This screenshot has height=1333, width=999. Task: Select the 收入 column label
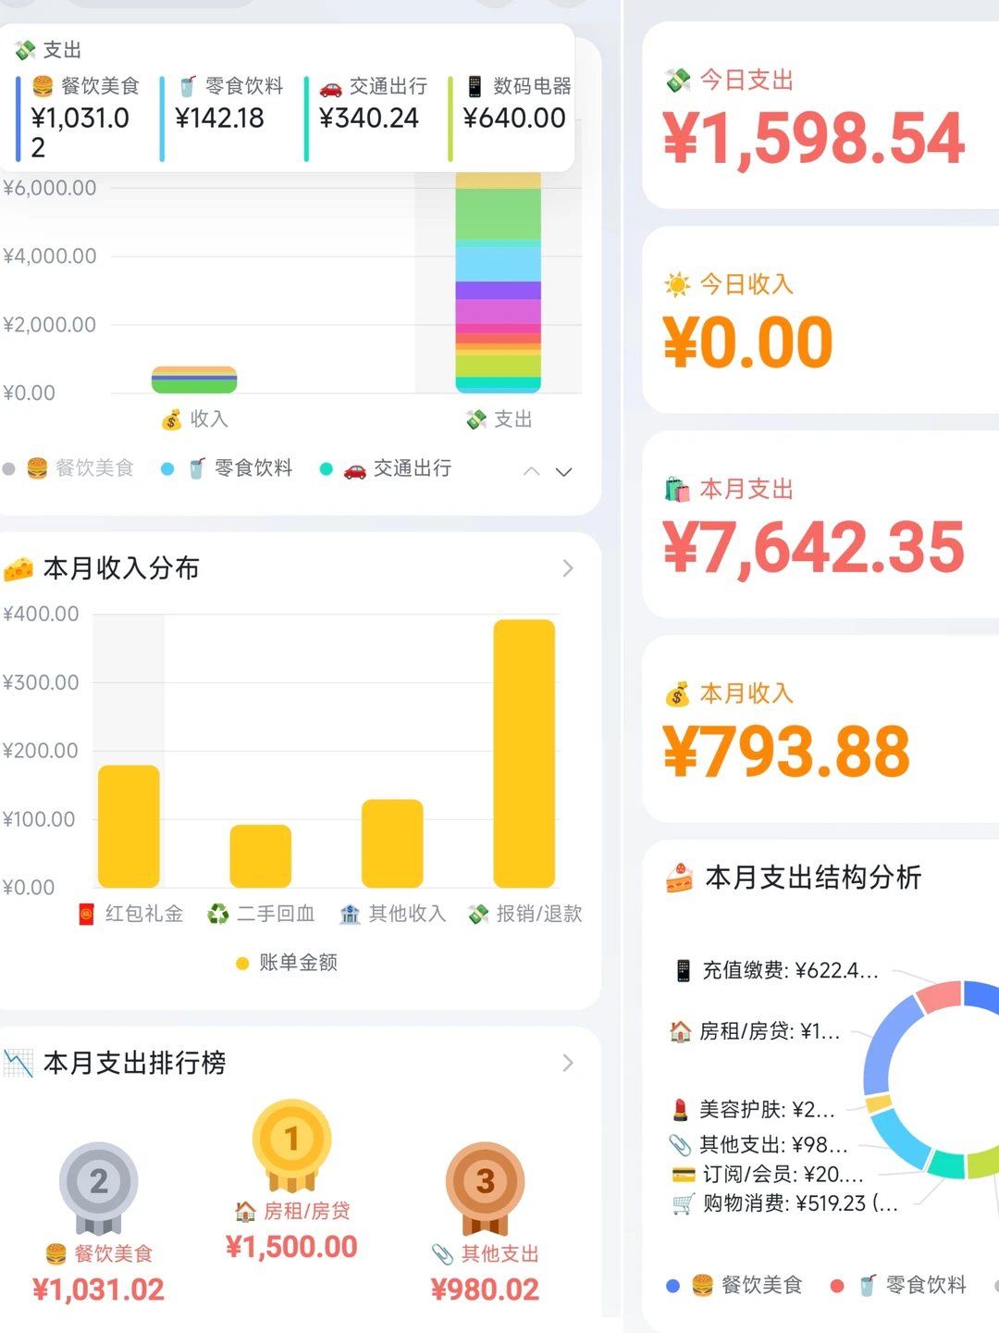pyautogui.click(x=193, y=418)
